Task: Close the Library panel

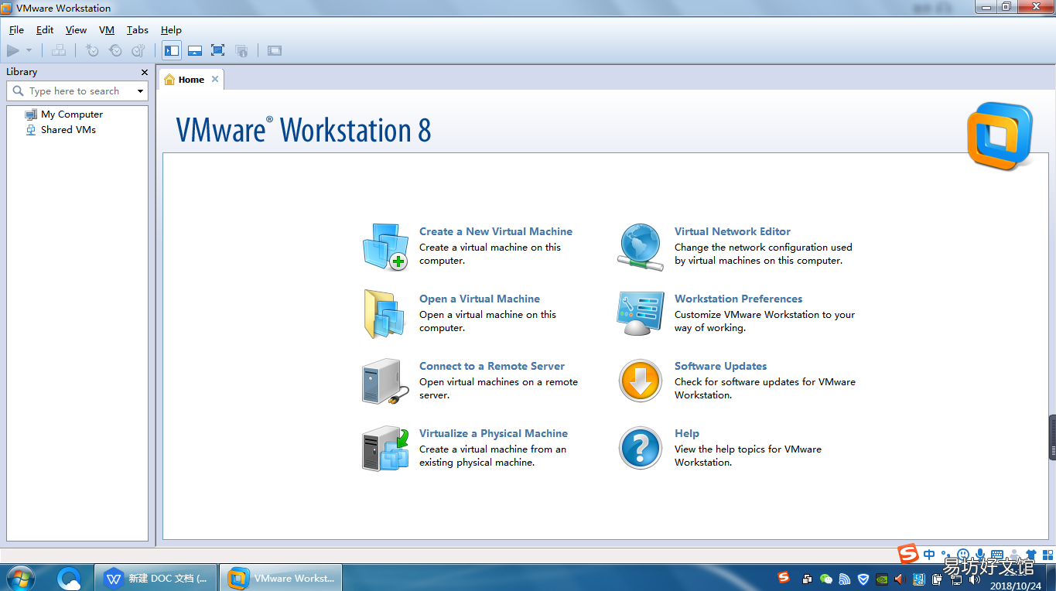Action: pos(145,72)
